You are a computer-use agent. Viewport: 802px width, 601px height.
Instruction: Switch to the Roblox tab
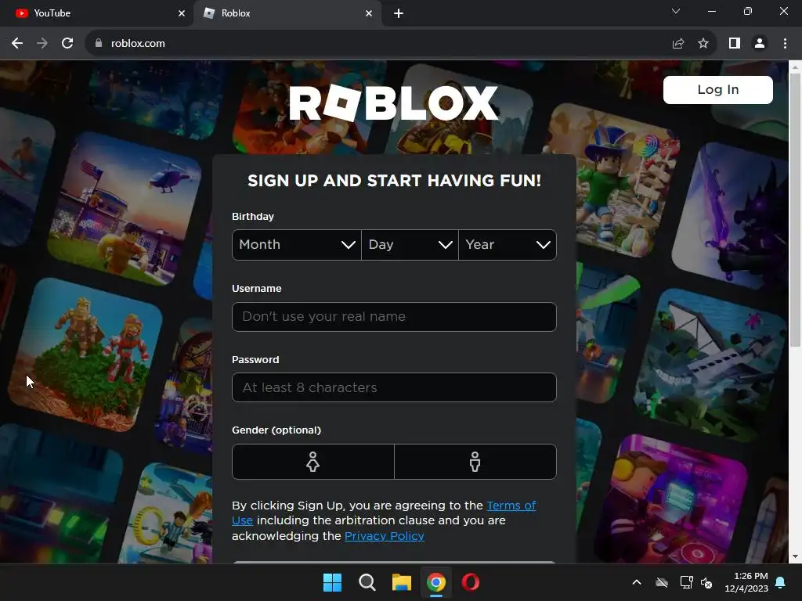287,13
